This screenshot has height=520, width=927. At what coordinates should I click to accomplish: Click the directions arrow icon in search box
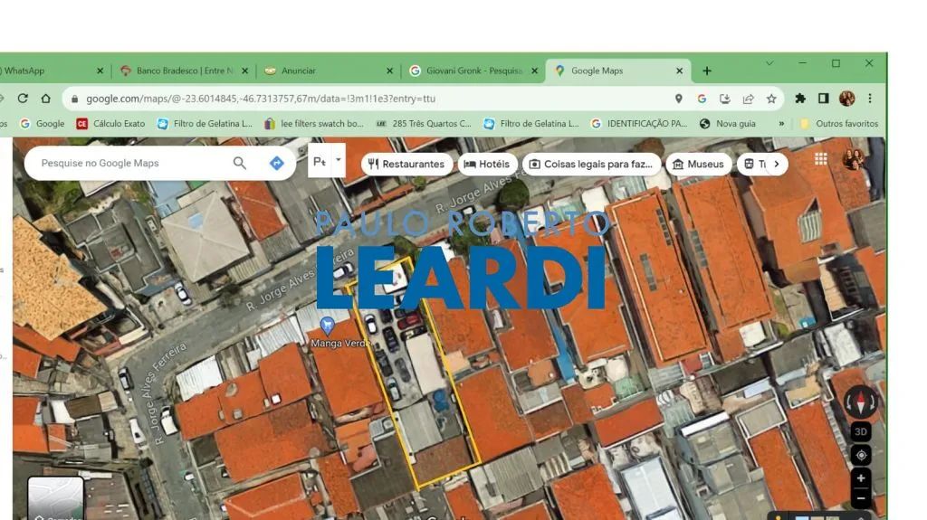277,163
